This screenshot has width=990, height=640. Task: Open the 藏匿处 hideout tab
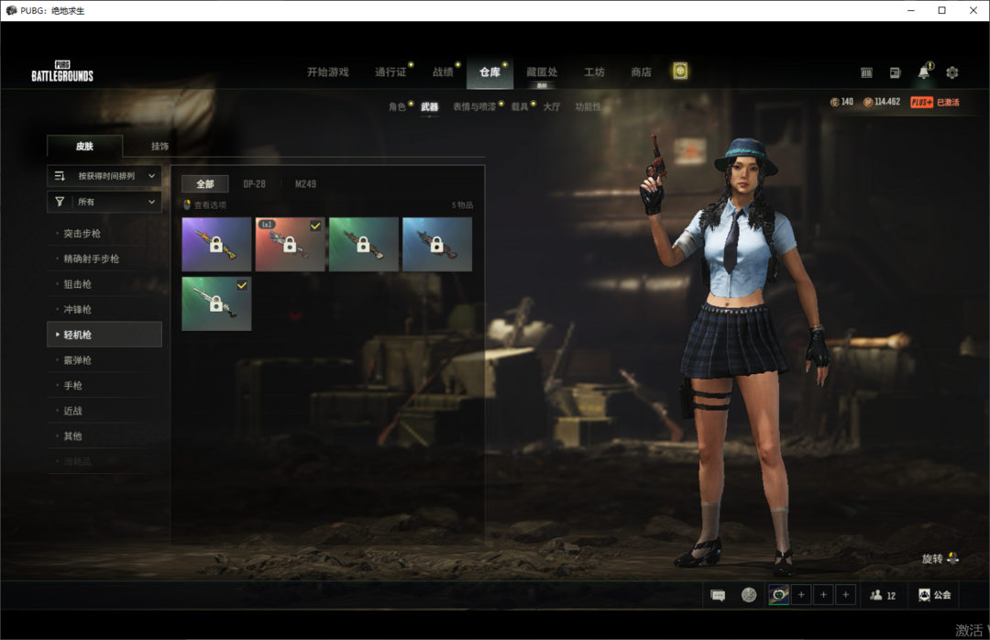[x=542, y=72]
